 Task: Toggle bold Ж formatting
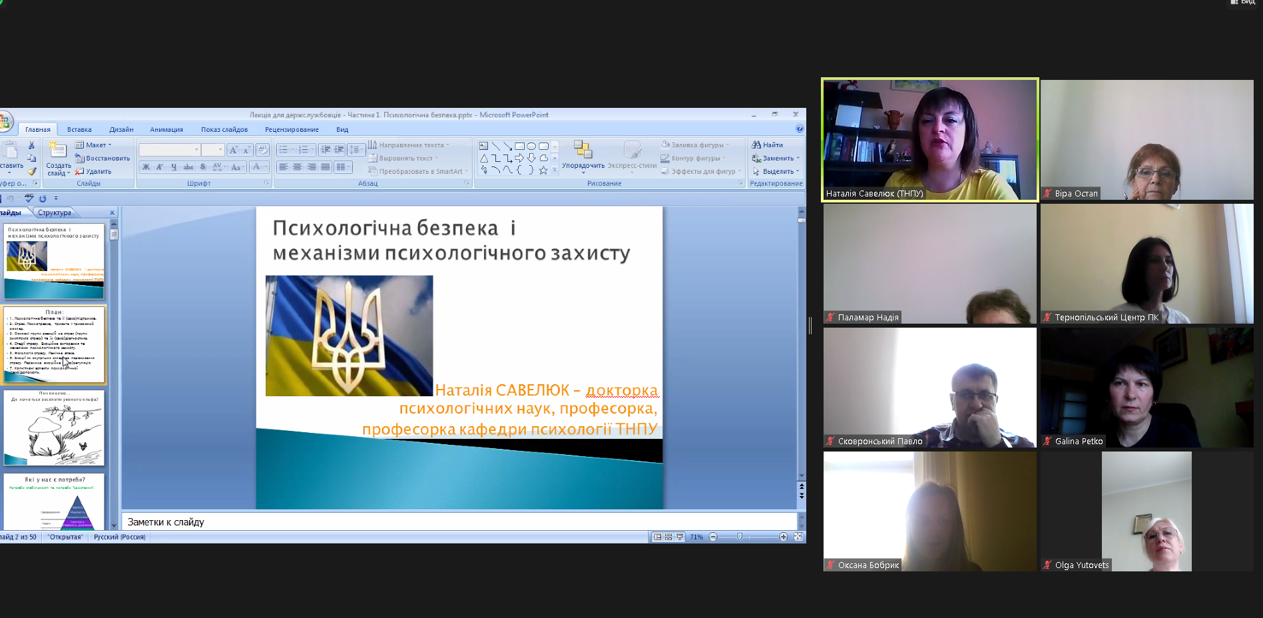point(146,167)
